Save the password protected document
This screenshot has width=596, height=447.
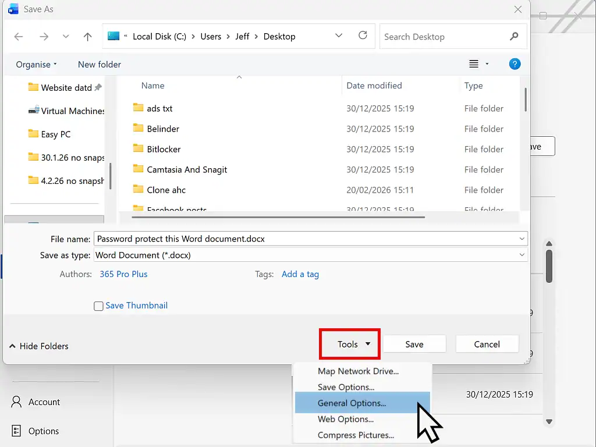pos(414,343)
